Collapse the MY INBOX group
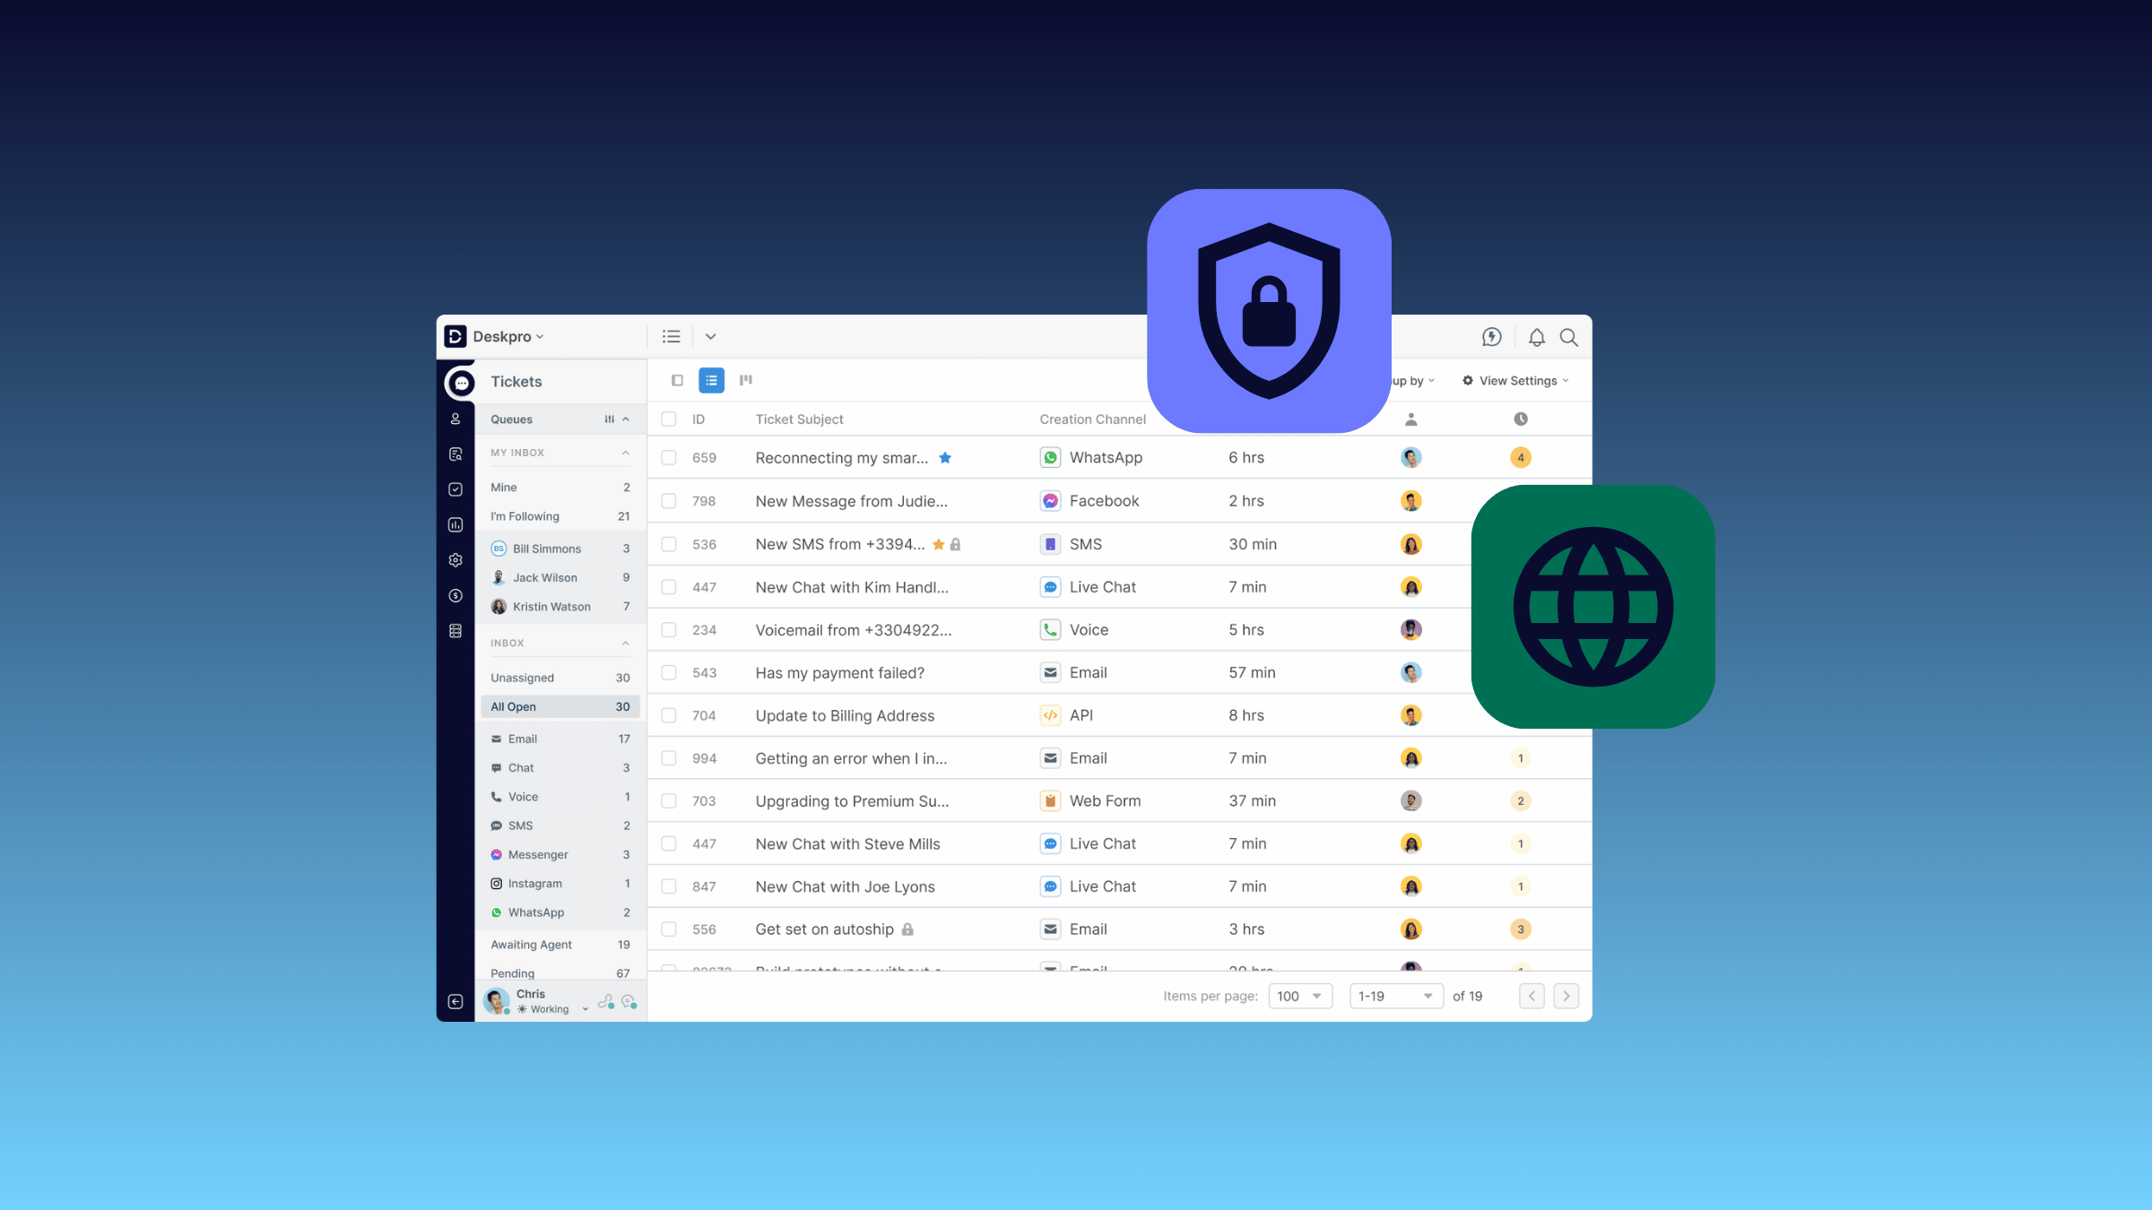This screenshot has width=2152, height=1210. tap(626, 453)
